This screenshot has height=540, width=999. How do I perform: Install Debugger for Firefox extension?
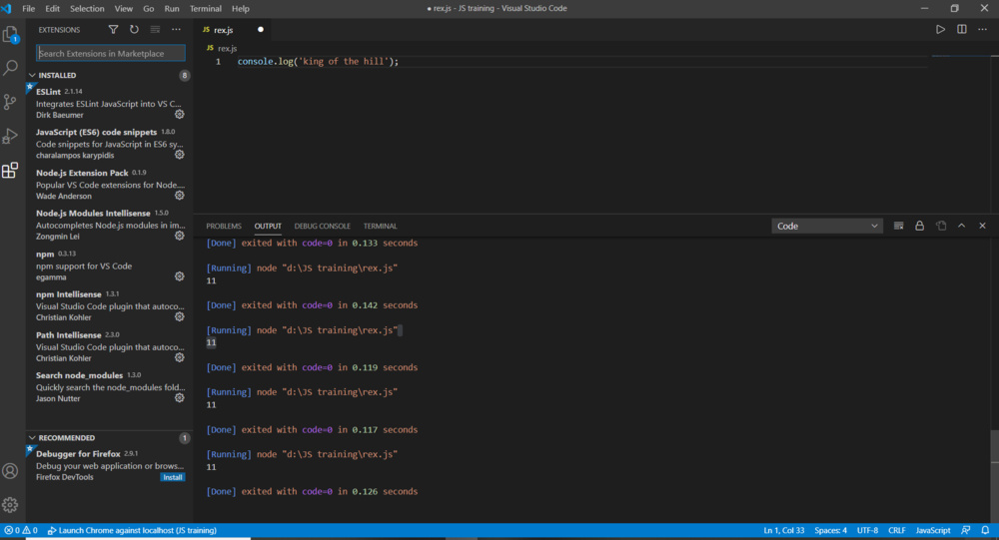point(173,477)
